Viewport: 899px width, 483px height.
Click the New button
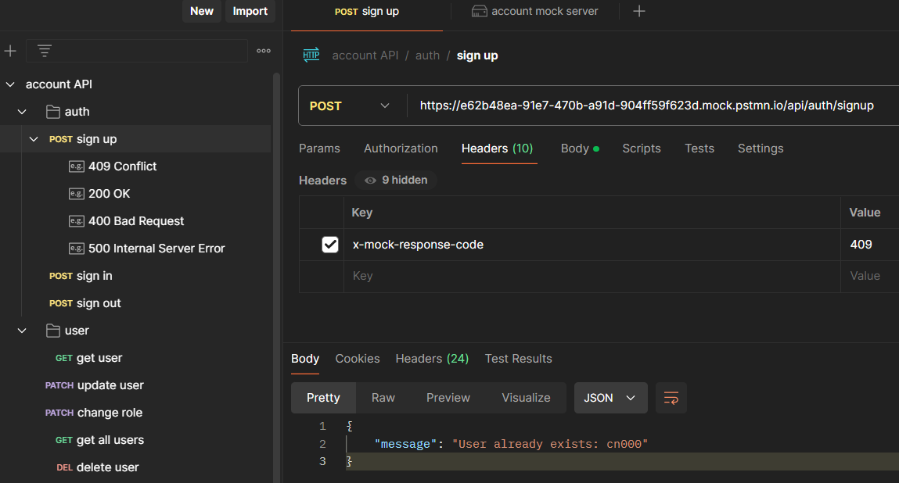tap(202, 11)
